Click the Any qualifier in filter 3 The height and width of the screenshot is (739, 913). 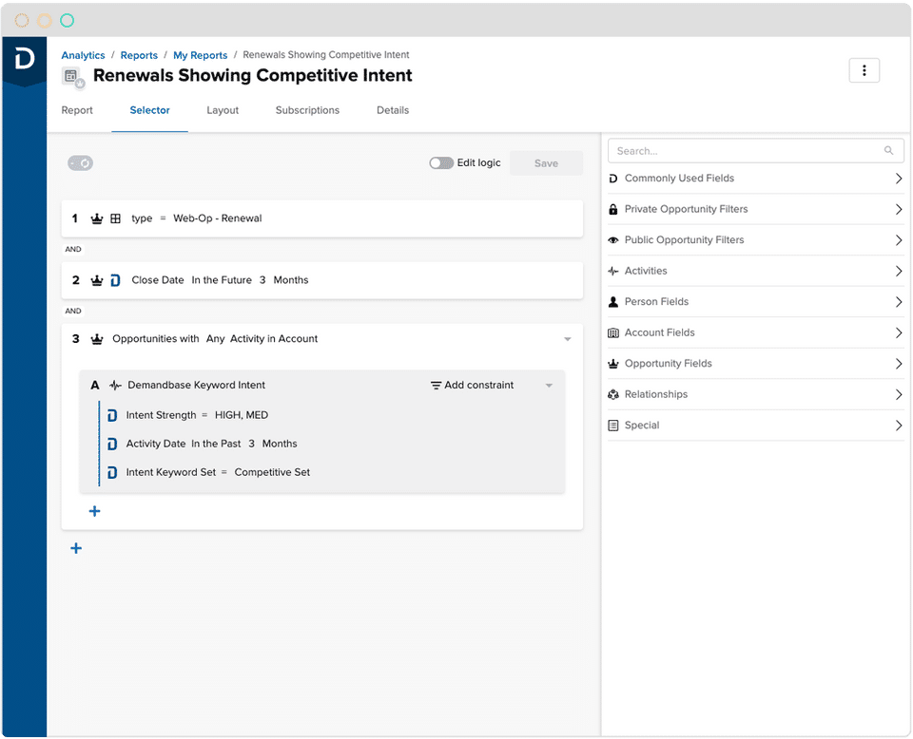(215, 339)
